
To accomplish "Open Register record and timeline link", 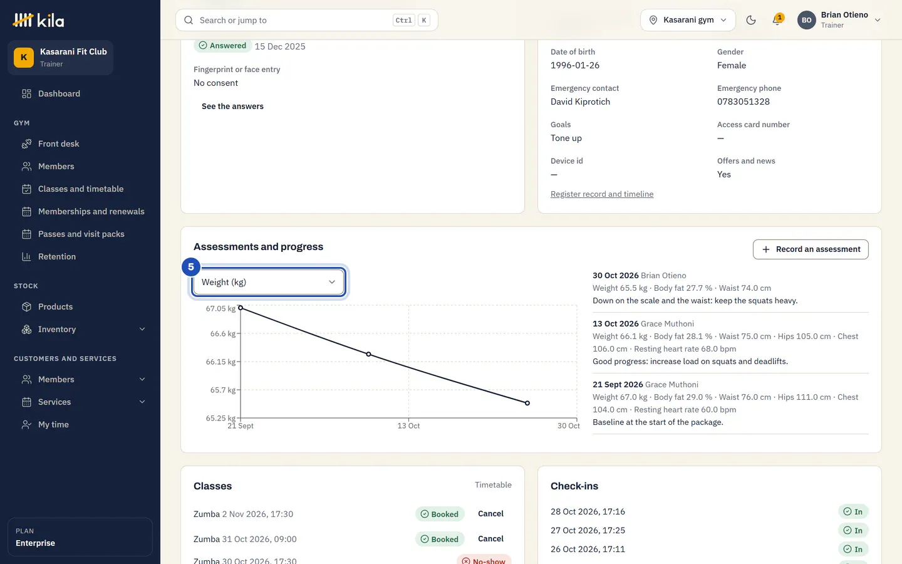I will click(x=602, y=194).
